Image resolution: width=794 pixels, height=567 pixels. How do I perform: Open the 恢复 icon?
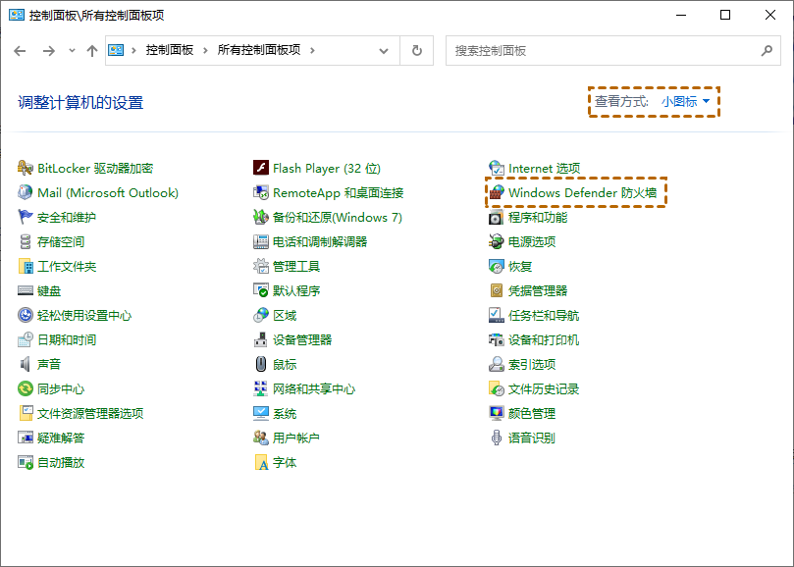tap(497, 266)
